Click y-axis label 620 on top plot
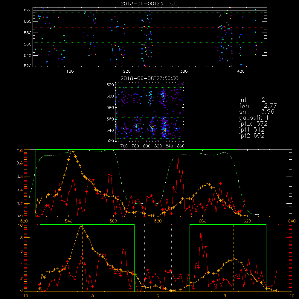Viewport: 299px width, 299px height. 28,10
